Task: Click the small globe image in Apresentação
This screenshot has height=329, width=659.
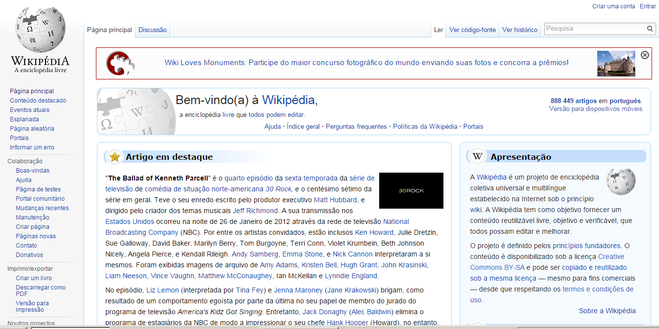Action: tap(621, 182)
